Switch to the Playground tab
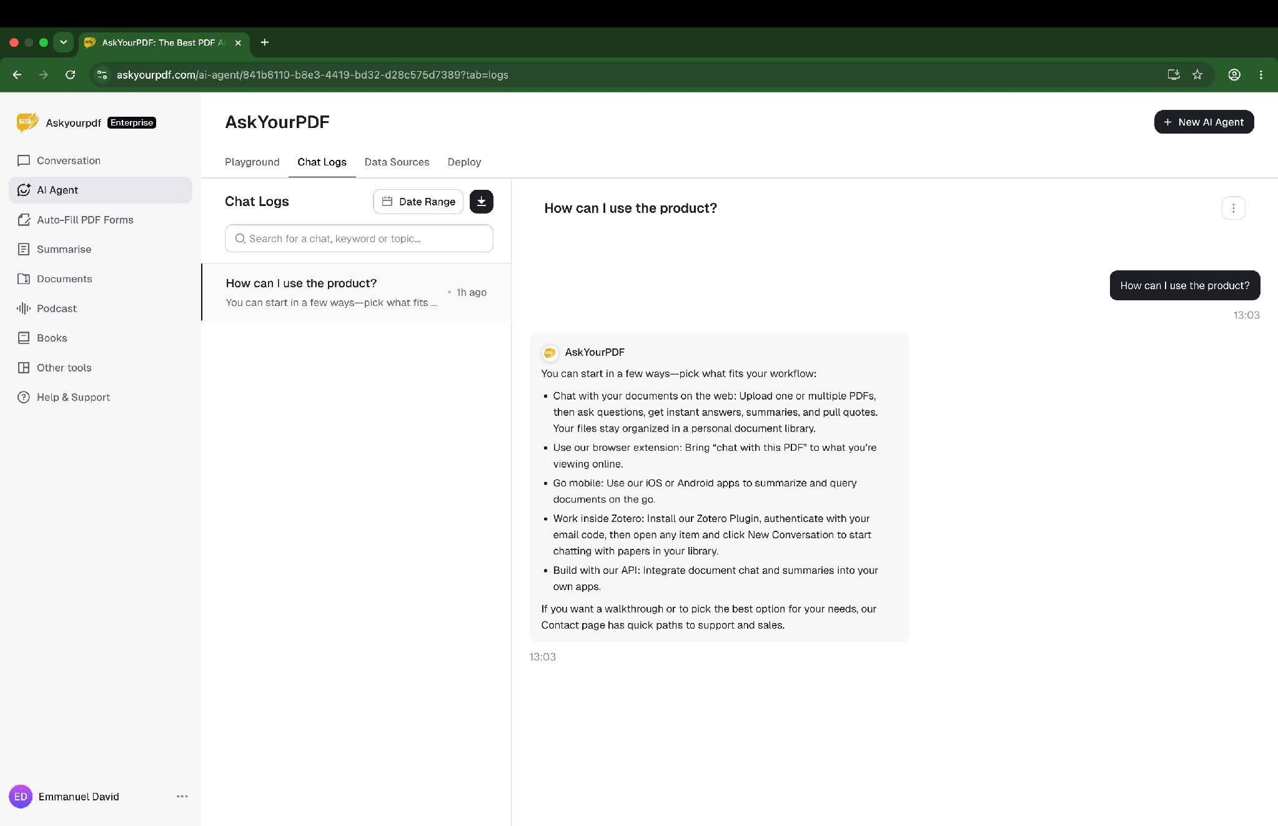Viewport: 1278px width, 826px height. click(252, 162)
